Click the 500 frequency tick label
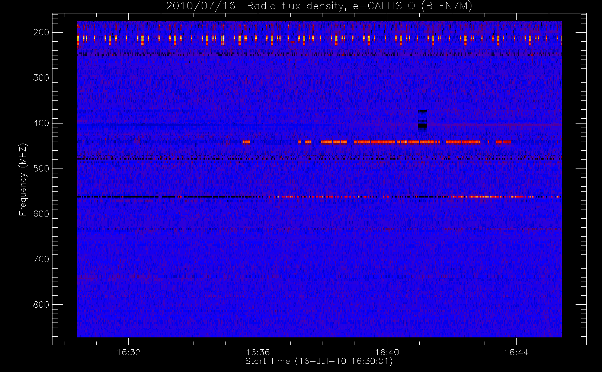Screen dimensions: 602x372 pos(41,169)
